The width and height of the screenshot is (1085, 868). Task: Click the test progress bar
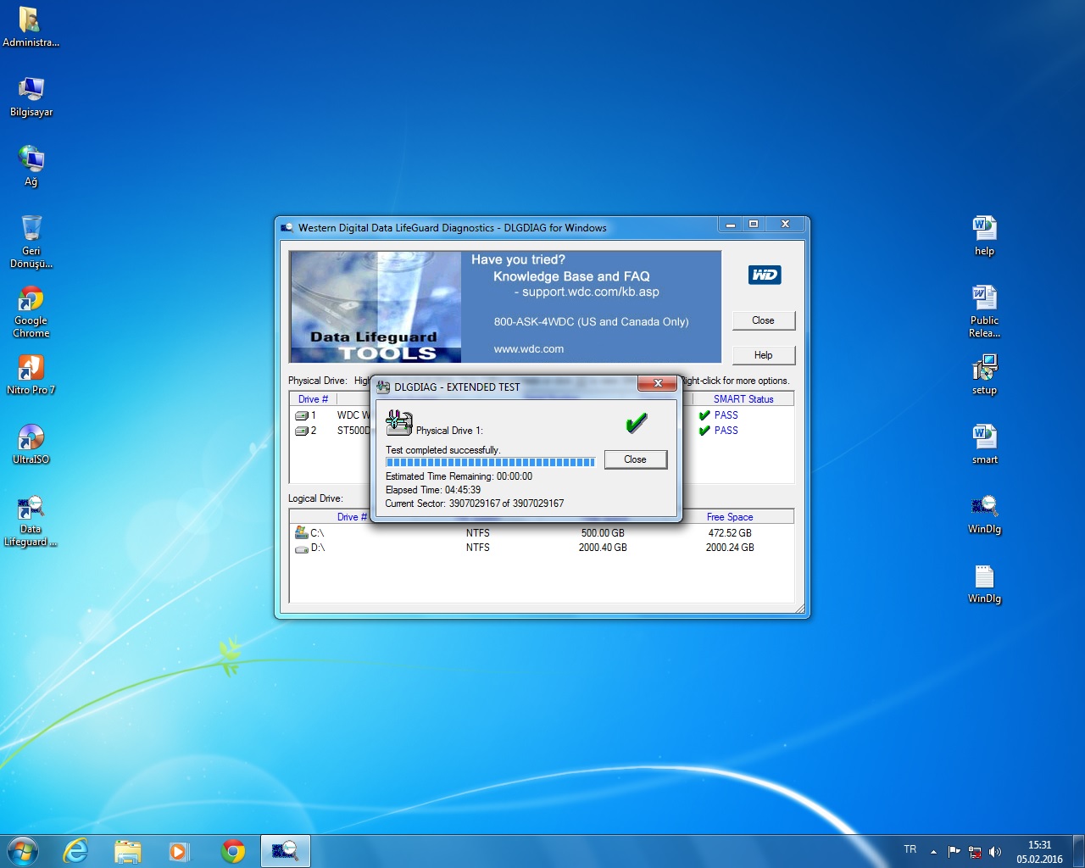pyautogui.click(x=490, y=463)
